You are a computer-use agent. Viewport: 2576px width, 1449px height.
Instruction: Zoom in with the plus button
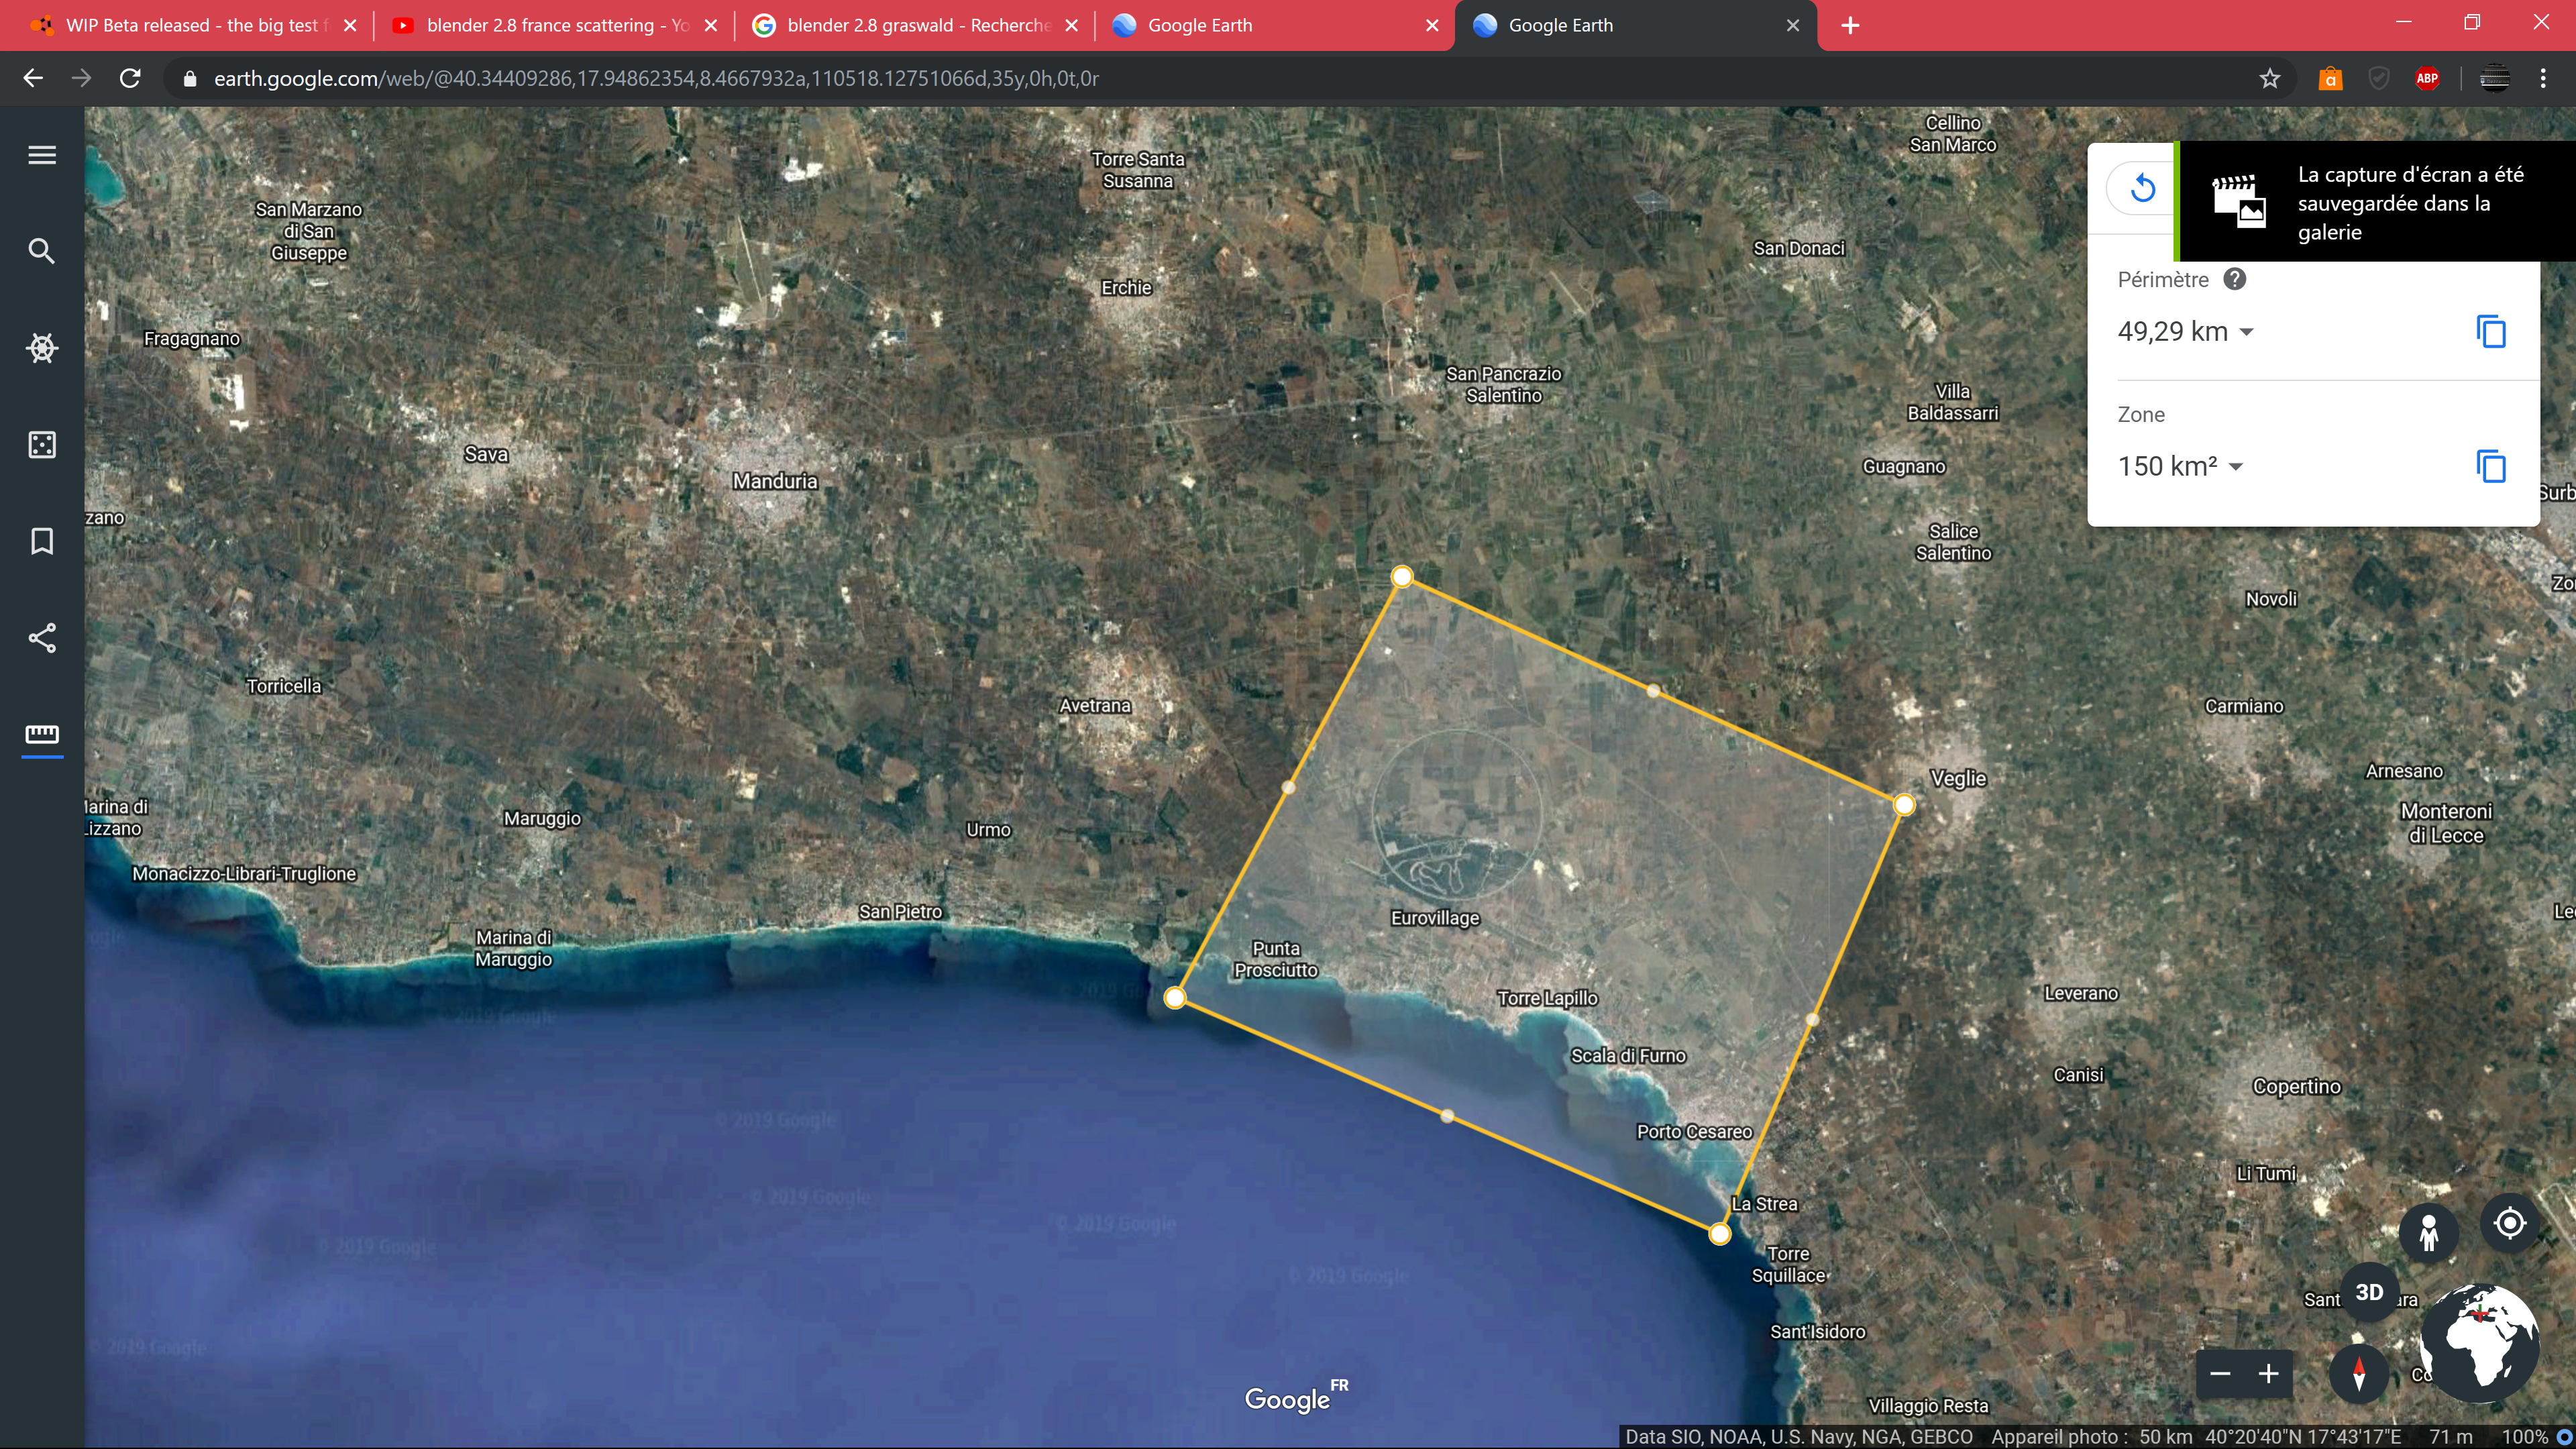[2269, 1374]
